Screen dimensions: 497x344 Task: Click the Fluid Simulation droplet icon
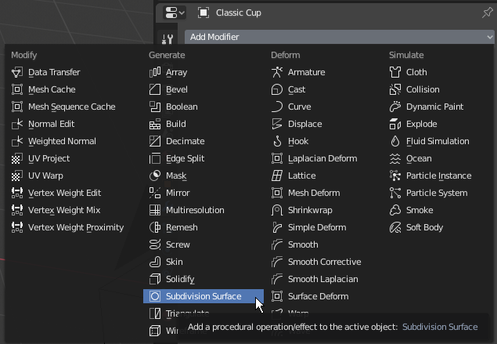pyautogui.click(x=395, y=141)
